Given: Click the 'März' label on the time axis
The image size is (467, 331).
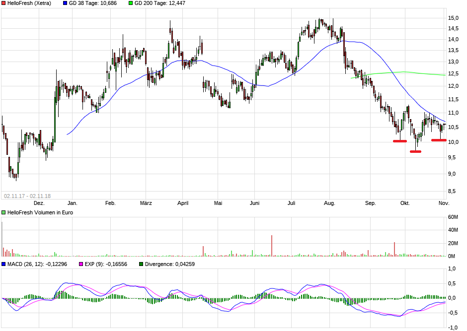Looking at the screenshot, I should click(x=146, y=203).
